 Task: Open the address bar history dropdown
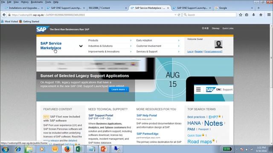[x=175, y=15]
